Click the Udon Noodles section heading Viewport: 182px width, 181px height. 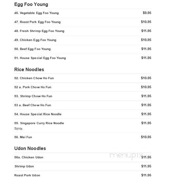click(x=30, y=148)
